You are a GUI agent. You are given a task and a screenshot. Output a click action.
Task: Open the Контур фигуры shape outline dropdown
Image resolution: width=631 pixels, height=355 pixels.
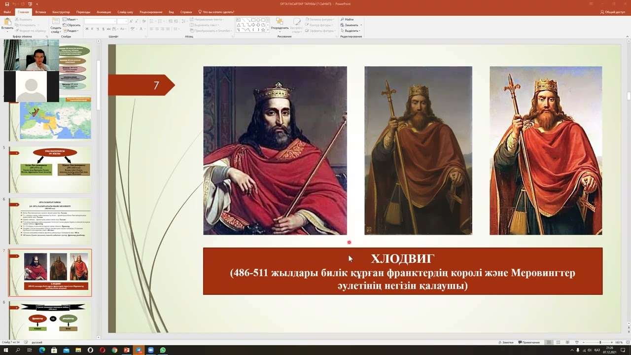[319, 25]
